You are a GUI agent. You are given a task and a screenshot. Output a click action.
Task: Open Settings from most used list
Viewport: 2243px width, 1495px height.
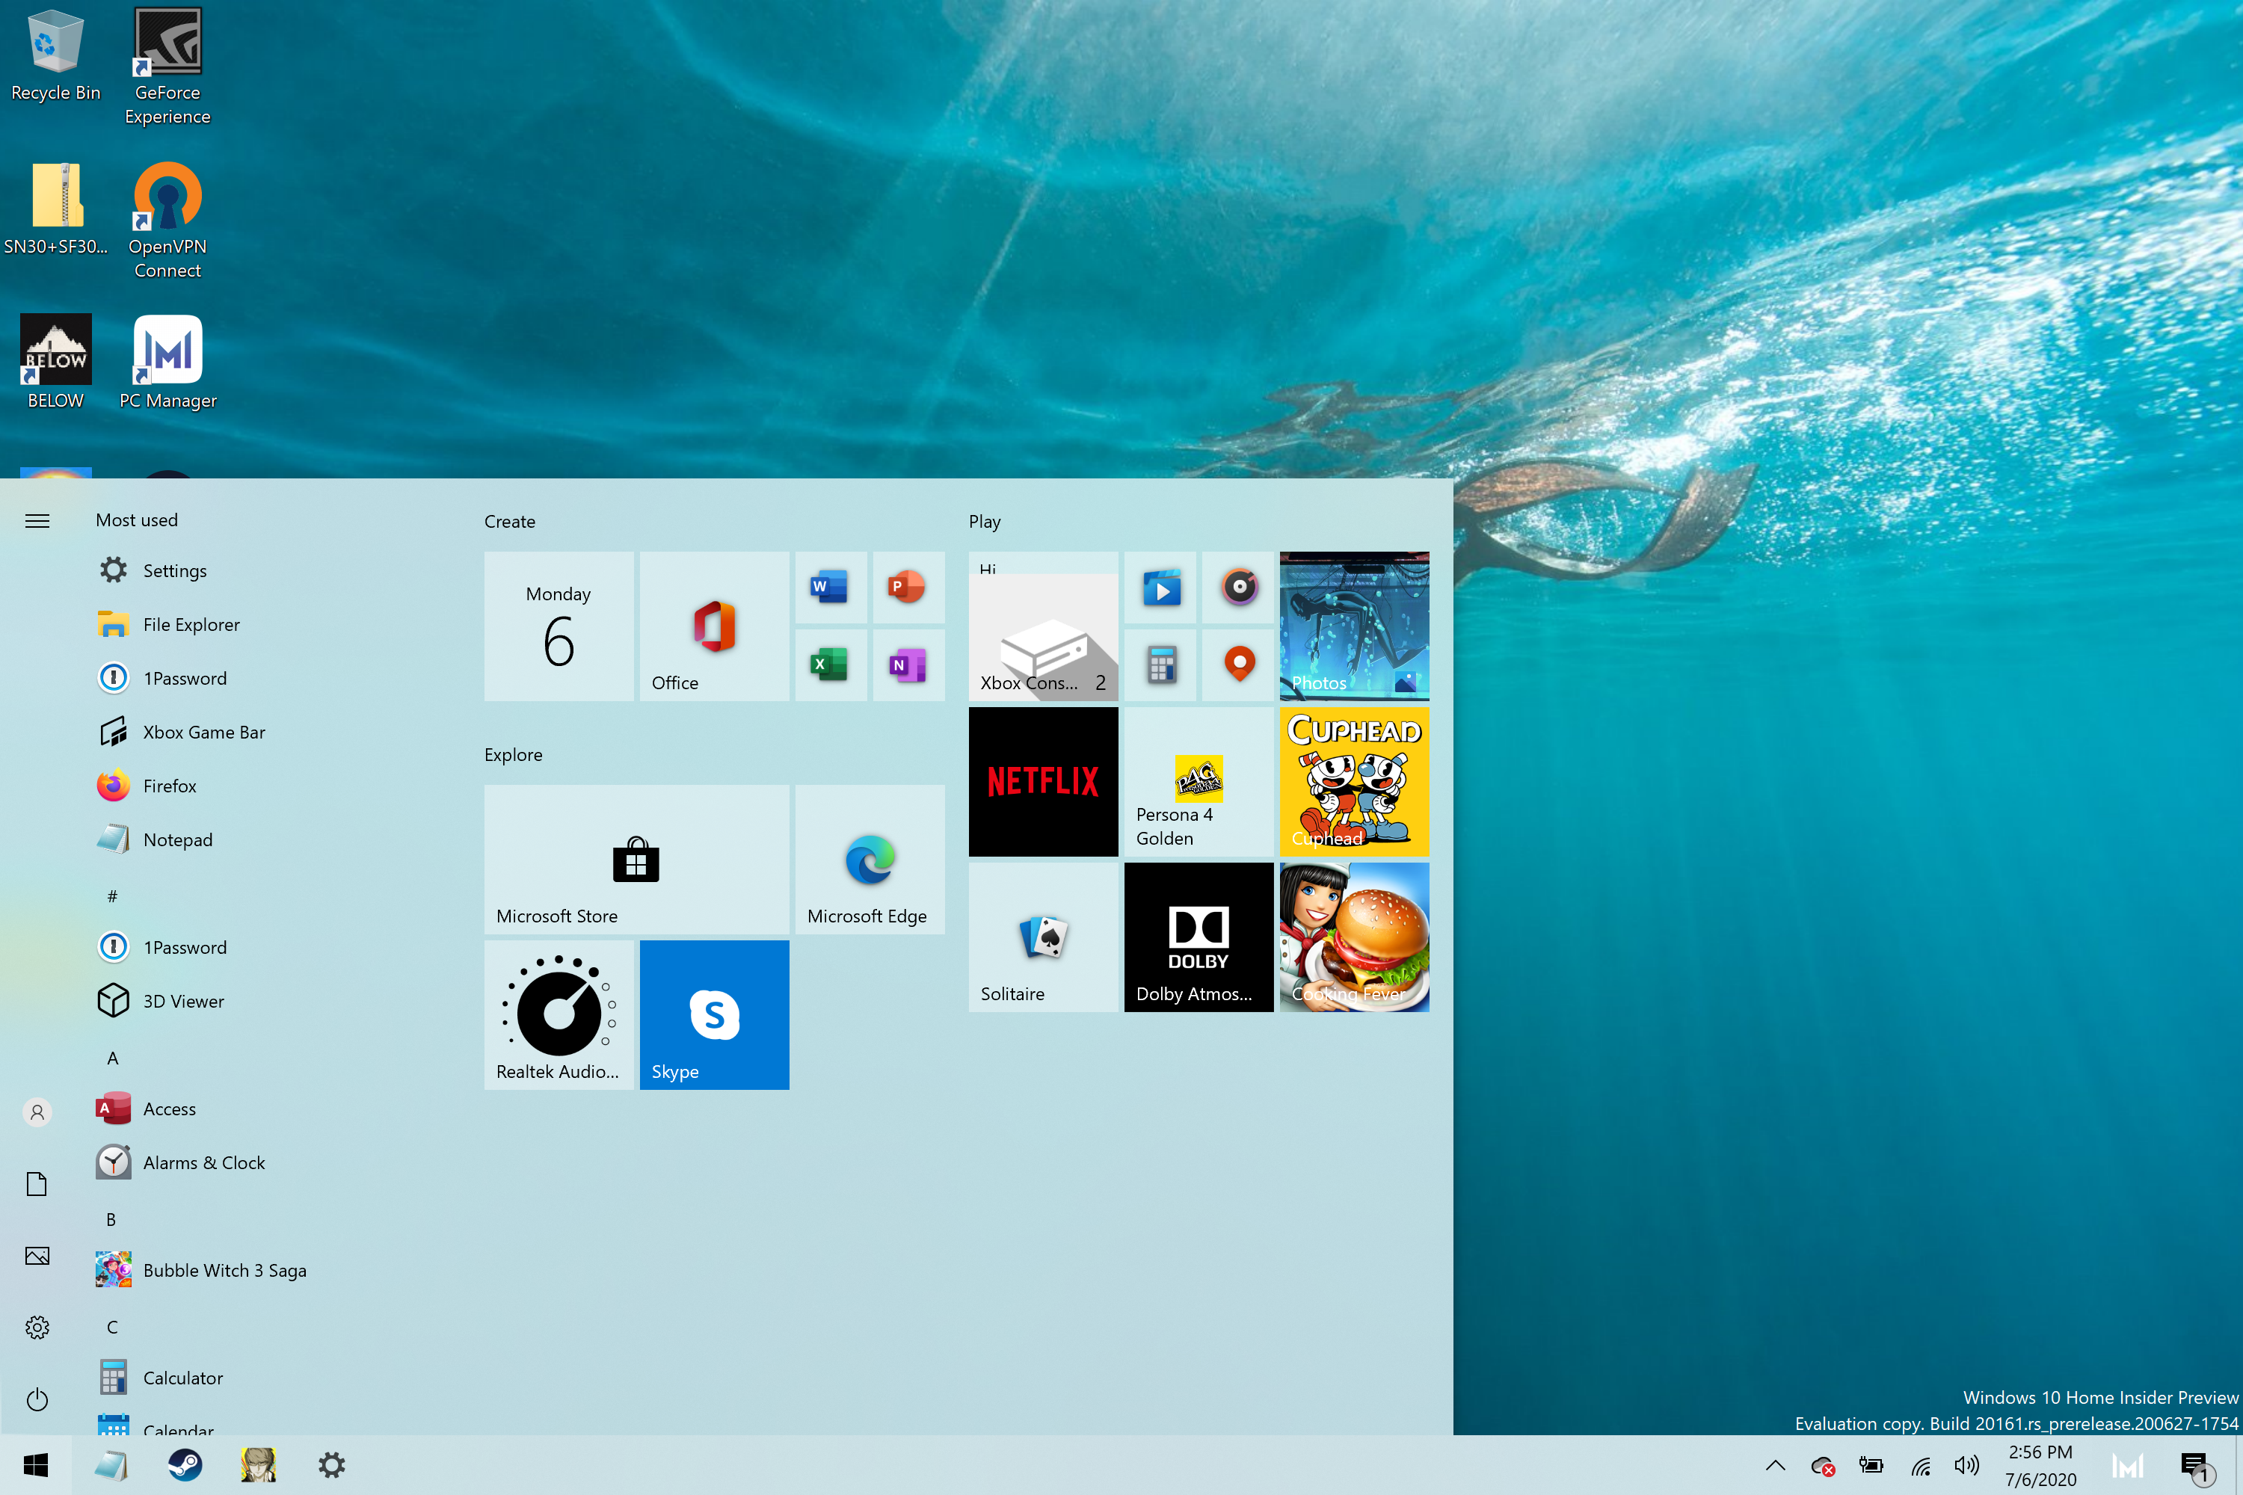pos(175,569)
